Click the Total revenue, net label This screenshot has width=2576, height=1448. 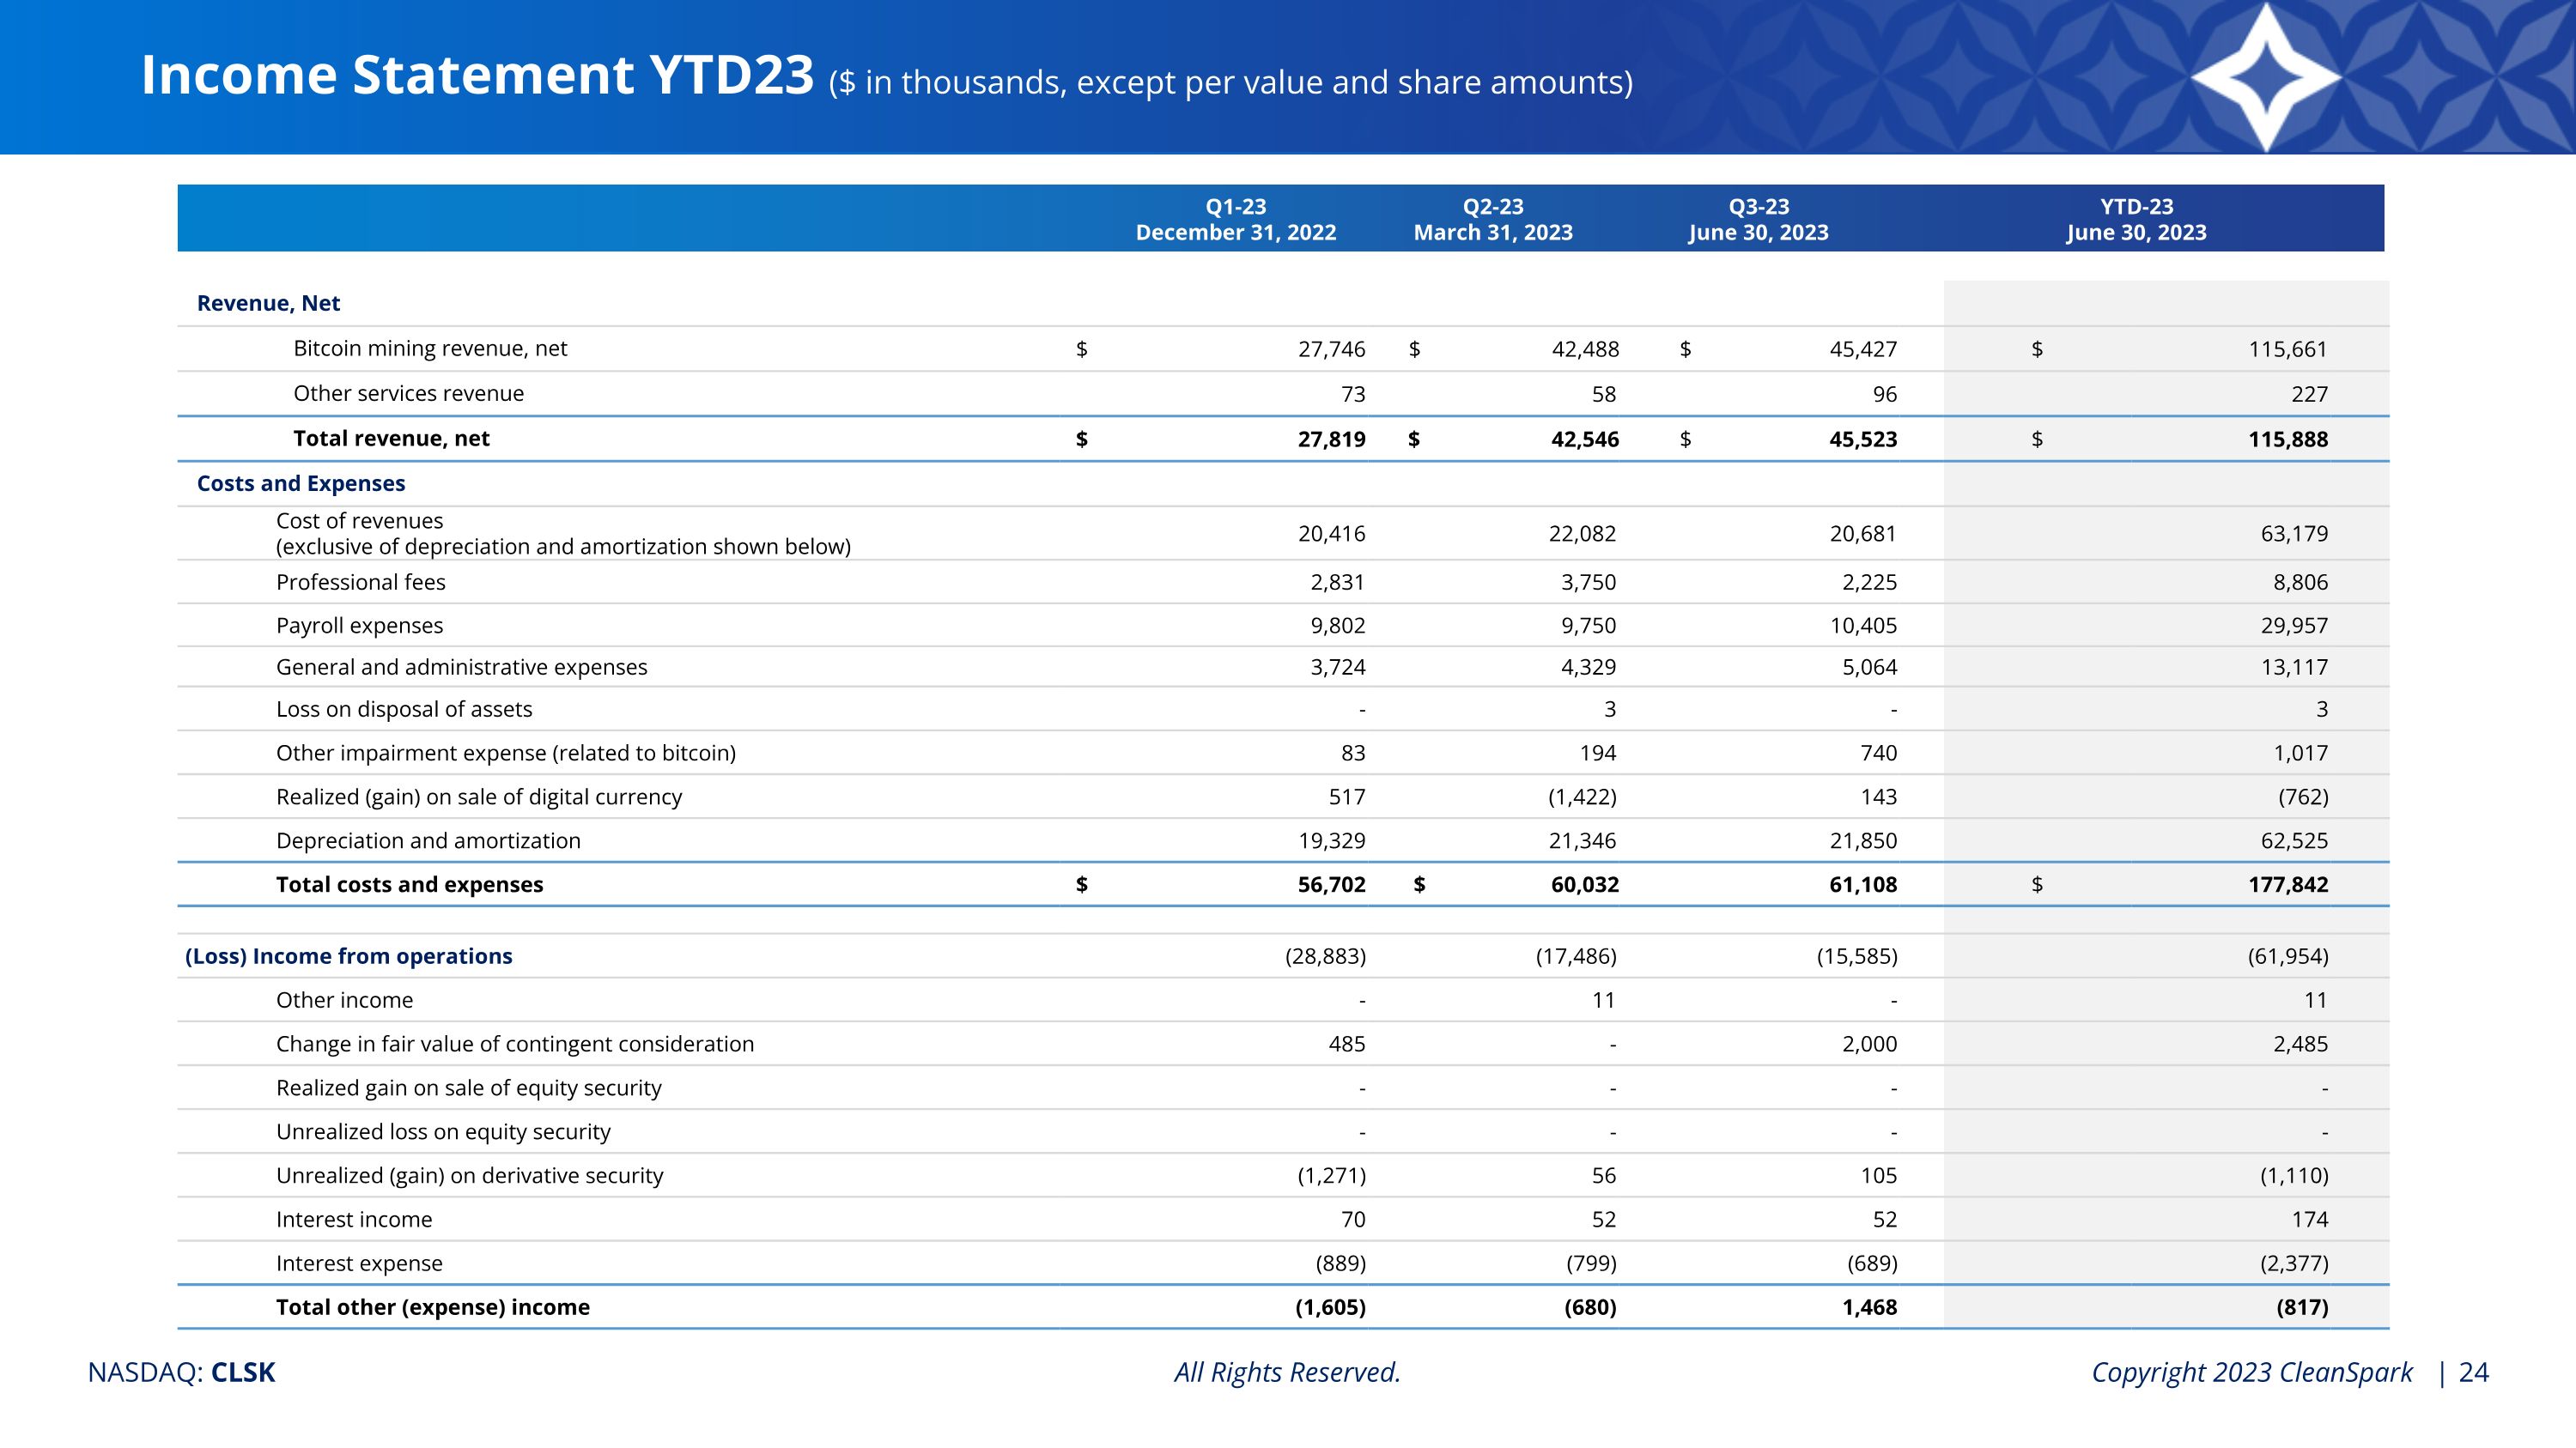coord(391,438)
